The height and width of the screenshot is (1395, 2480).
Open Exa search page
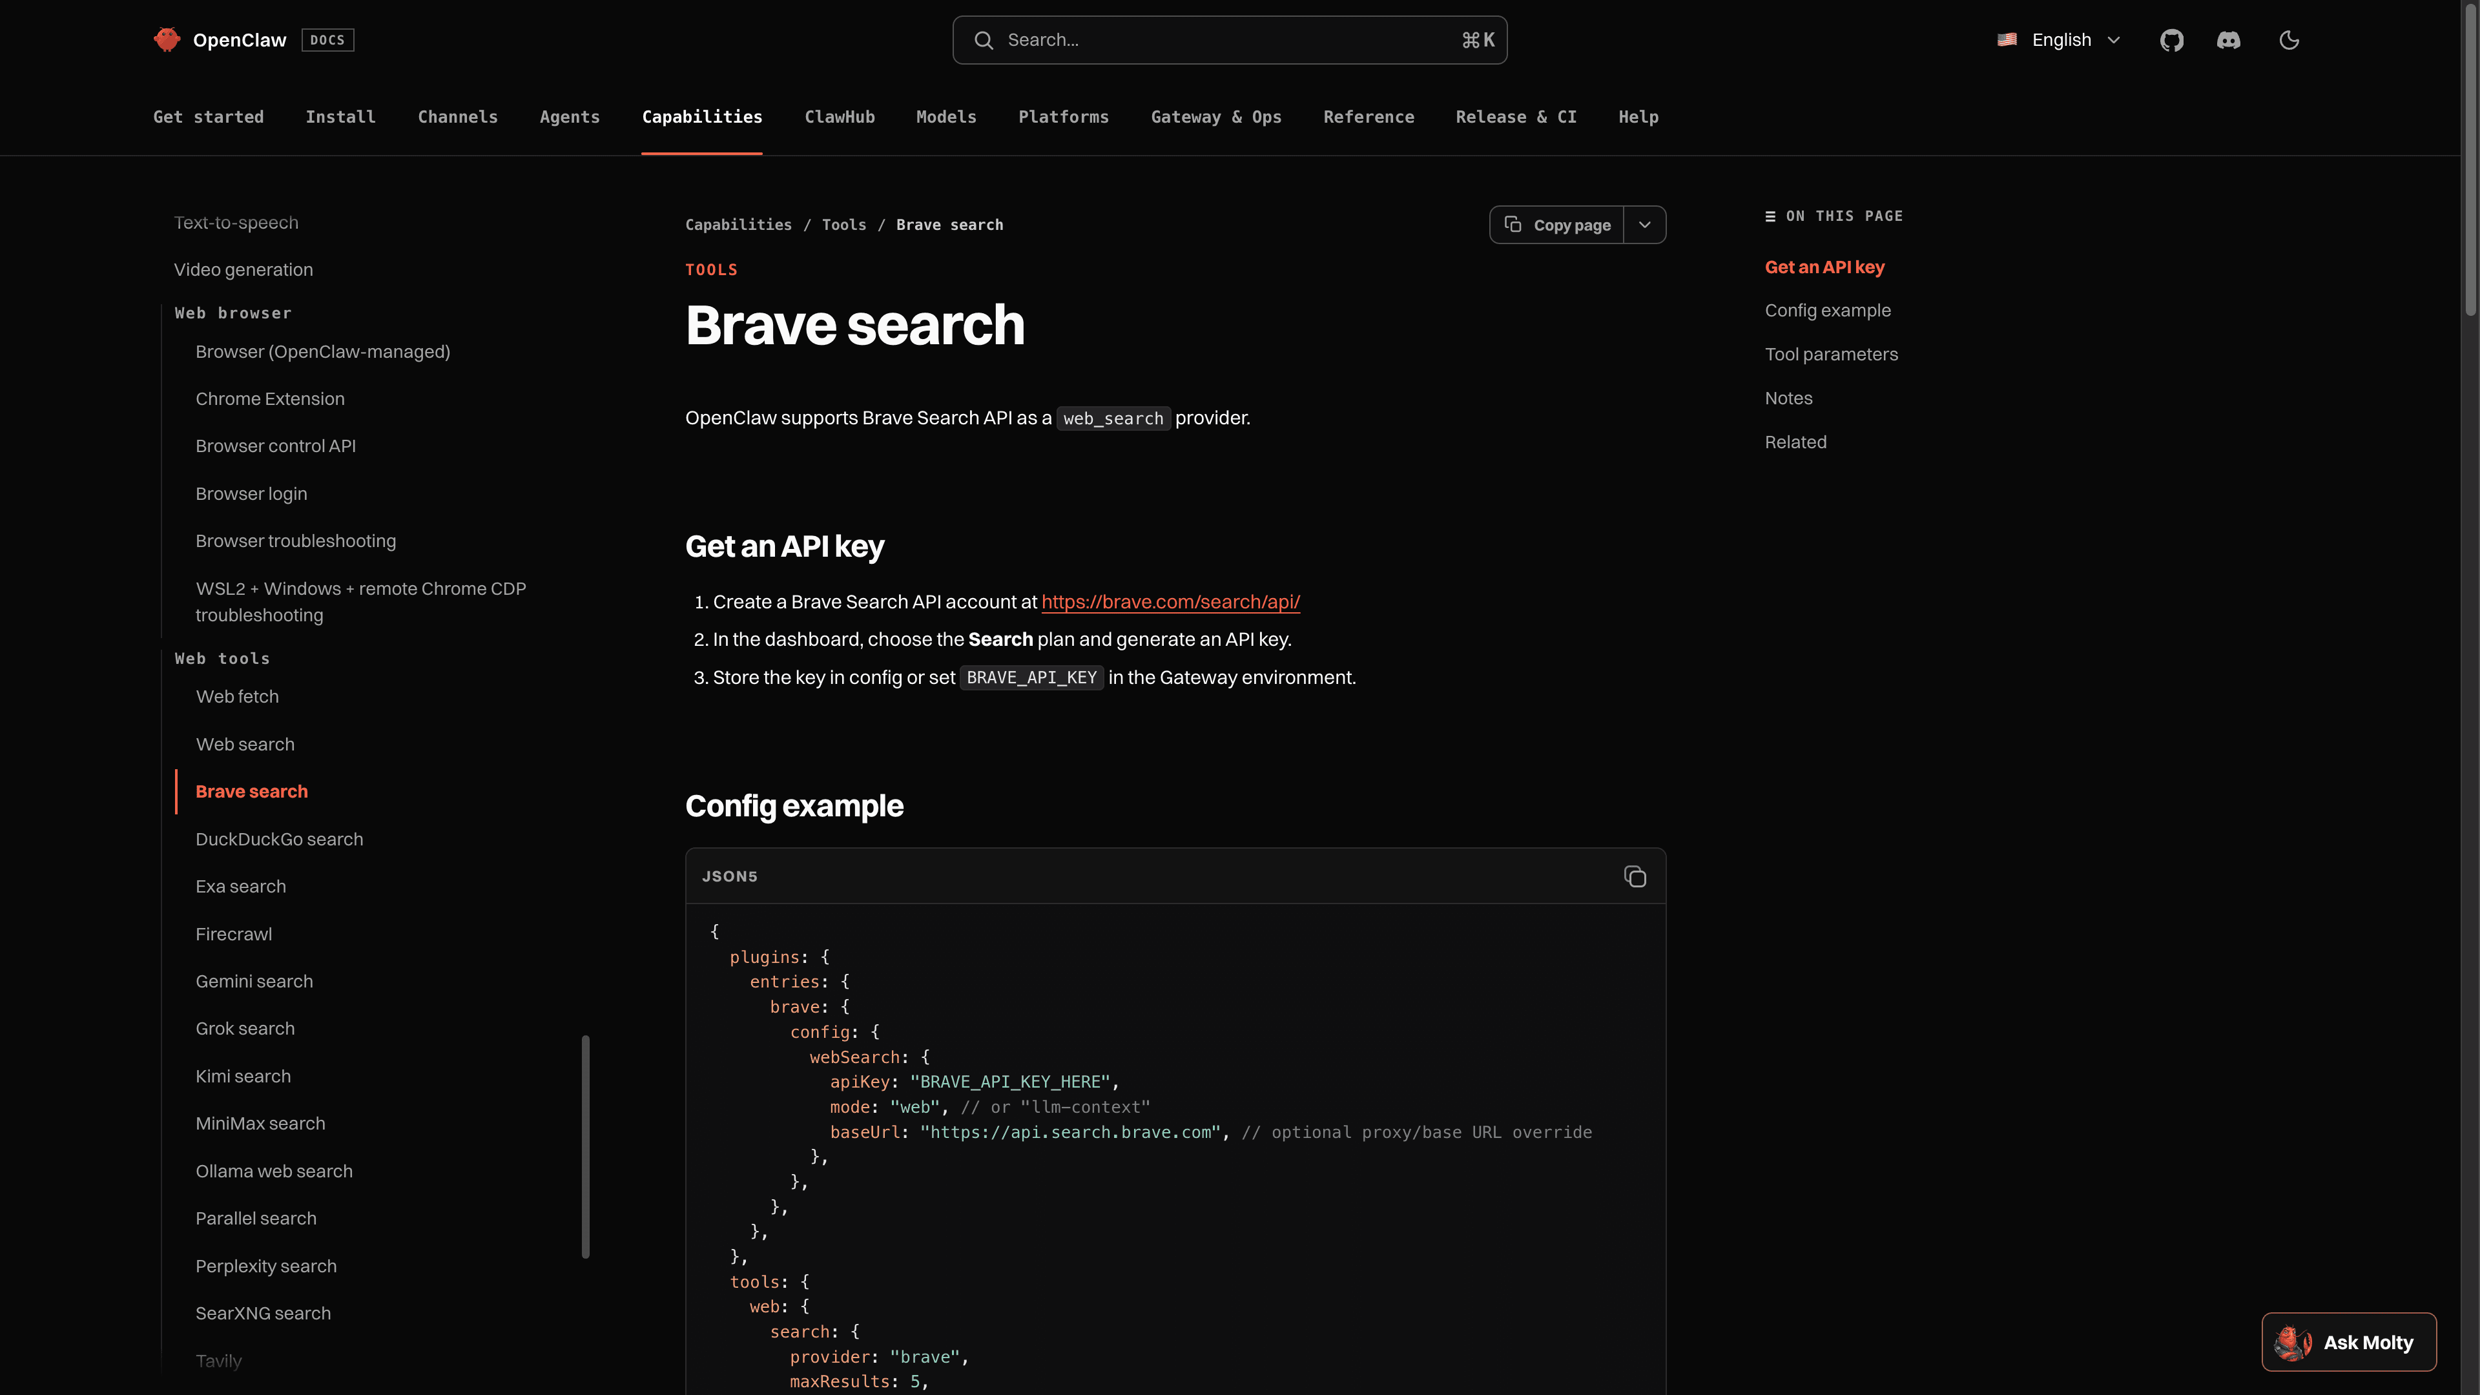tap(241, 885)
